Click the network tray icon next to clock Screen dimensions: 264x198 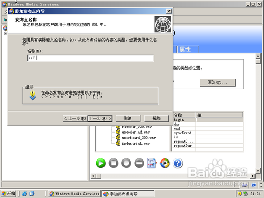coord(246,194)
